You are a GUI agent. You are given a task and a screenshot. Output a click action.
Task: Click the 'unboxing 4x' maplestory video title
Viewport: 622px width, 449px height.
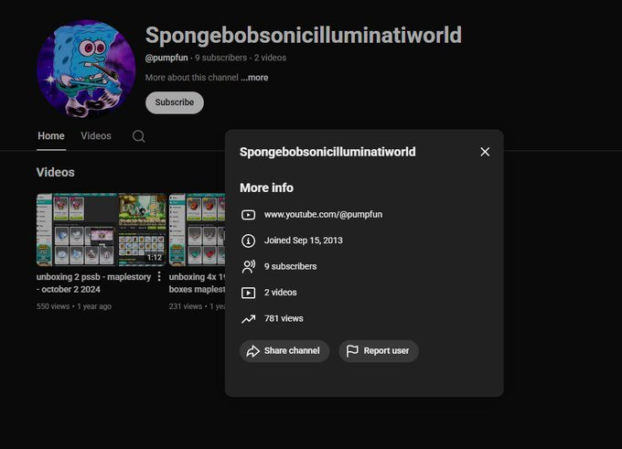pyautogui.click(x=198, y=283)
